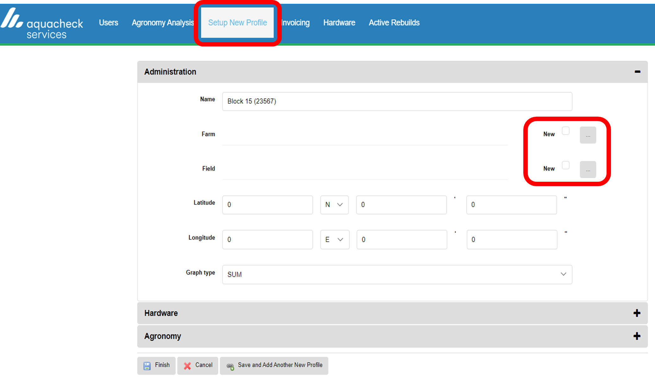Open the Users menu

109,23
